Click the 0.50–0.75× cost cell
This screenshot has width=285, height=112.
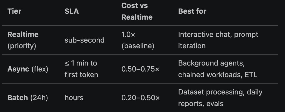click(x=140, y=69)
